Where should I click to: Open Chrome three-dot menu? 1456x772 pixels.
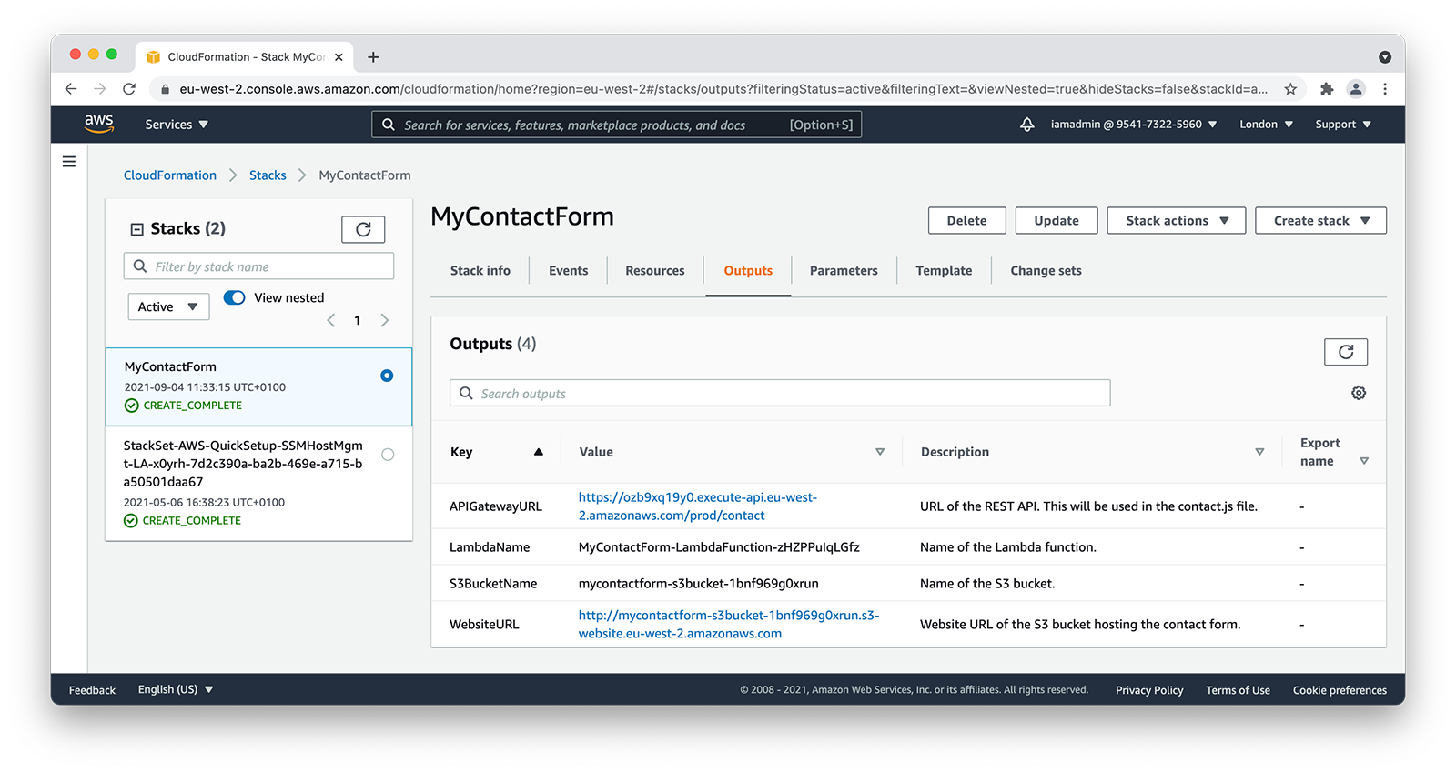pyautogui.click(x=1385, y=89)
